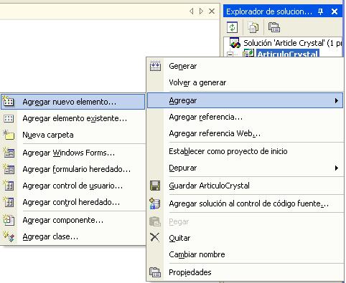Viewport: 346px width, 283px height.
Task: Select the Solución 'Article Crystal' tree node
Action: click(292, 43)
